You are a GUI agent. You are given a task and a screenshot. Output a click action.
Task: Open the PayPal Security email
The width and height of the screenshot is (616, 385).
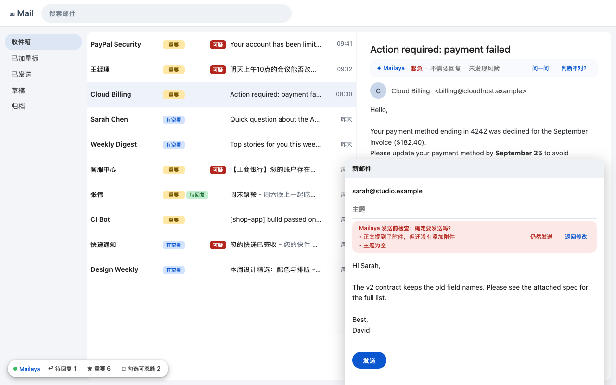point(221,44)
